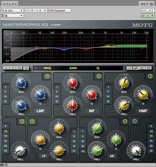Image resolution: width=156 pixels, height=167 pixels.
Task: Select low-cut handle near 50 Hz
Action: coord(37,48)
